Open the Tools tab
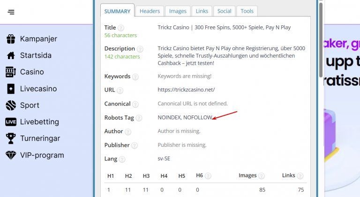The image size is (360, 197). coord(247,11)
